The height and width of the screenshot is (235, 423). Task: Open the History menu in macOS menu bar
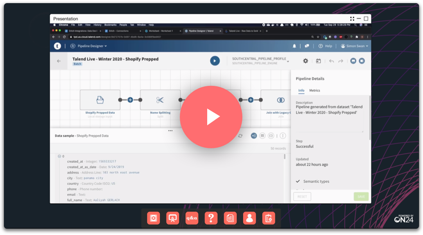(97, 25)
